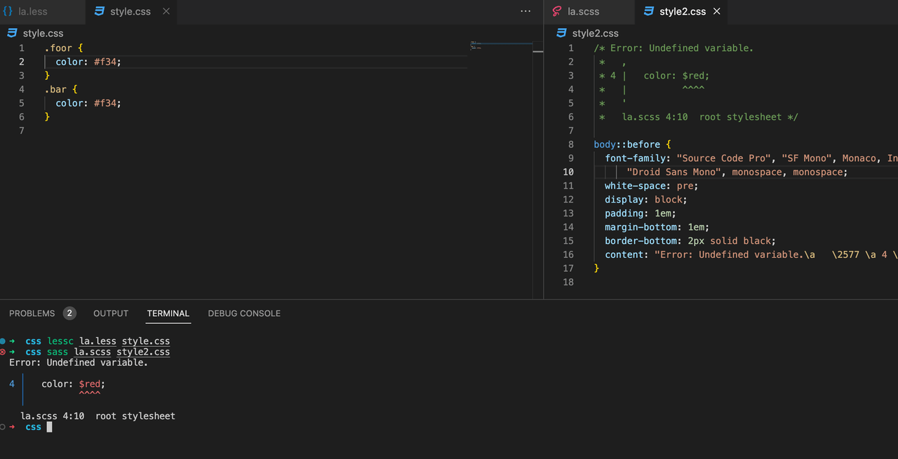Open style2.css link in terminal sass command
Screen dimensions: 898x459
(143, 352)
